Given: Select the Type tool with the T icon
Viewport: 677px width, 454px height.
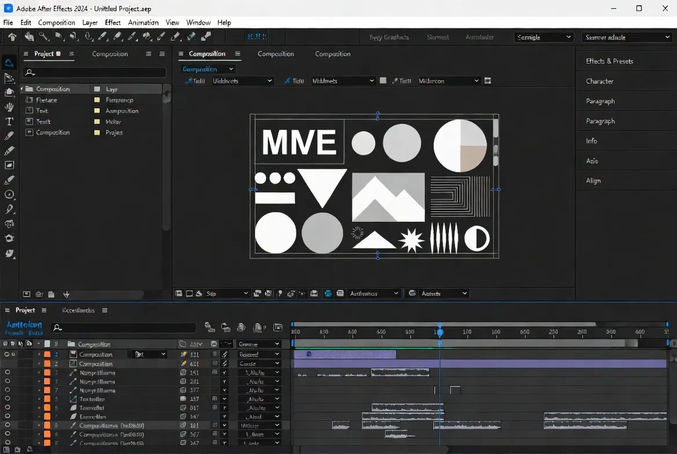Looking at the screenshot, I should (9, 121).
